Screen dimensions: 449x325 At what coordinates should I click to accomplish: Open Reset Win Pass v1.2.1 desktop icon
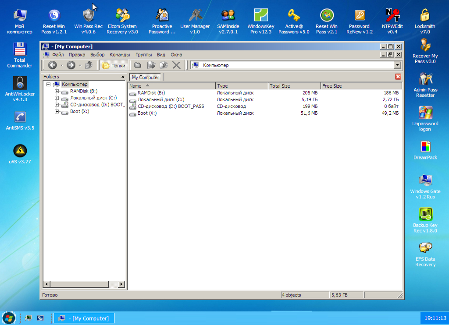click(x=54, y=21)
